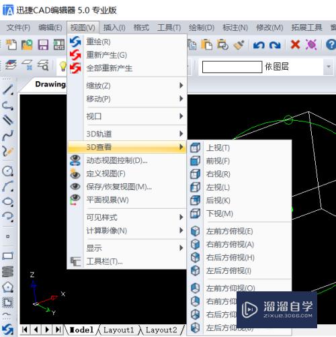
Task: Select the Rectangle drawing tool
Action: (x=8, y=256)
